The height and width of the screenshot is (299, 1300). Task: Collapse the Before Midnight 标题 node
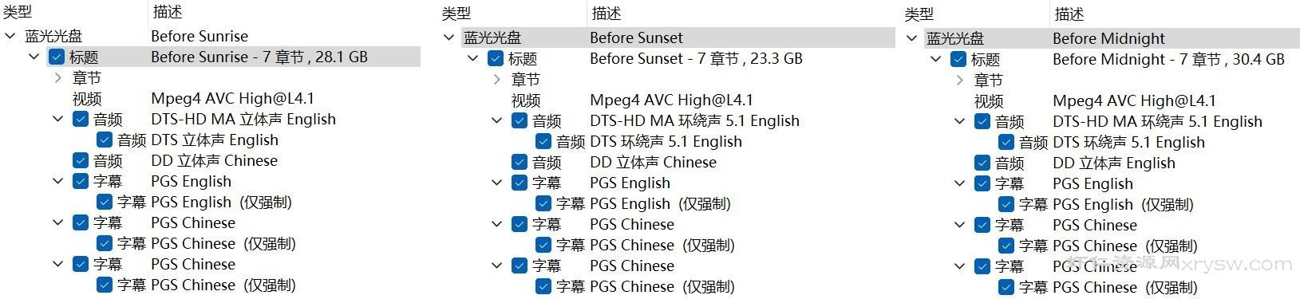936,59
